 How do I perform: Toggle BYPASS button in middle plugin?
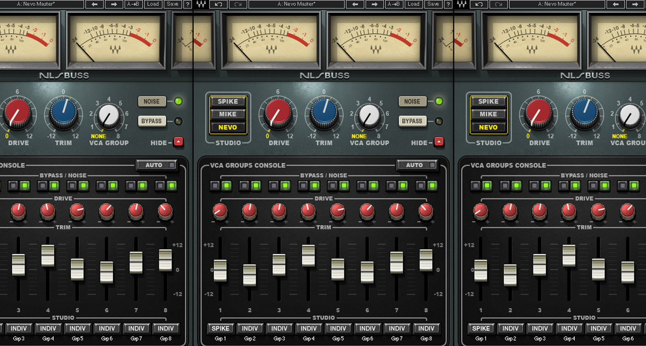point(412,121)
